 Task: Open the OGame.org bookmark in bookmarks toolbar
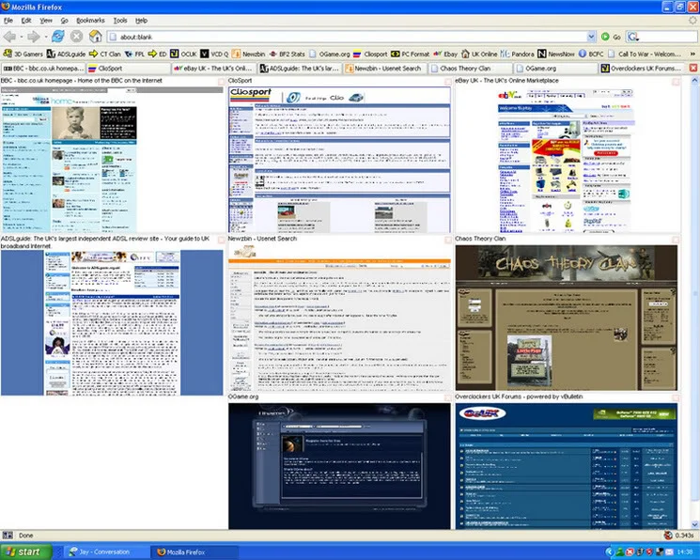[330, 54]
